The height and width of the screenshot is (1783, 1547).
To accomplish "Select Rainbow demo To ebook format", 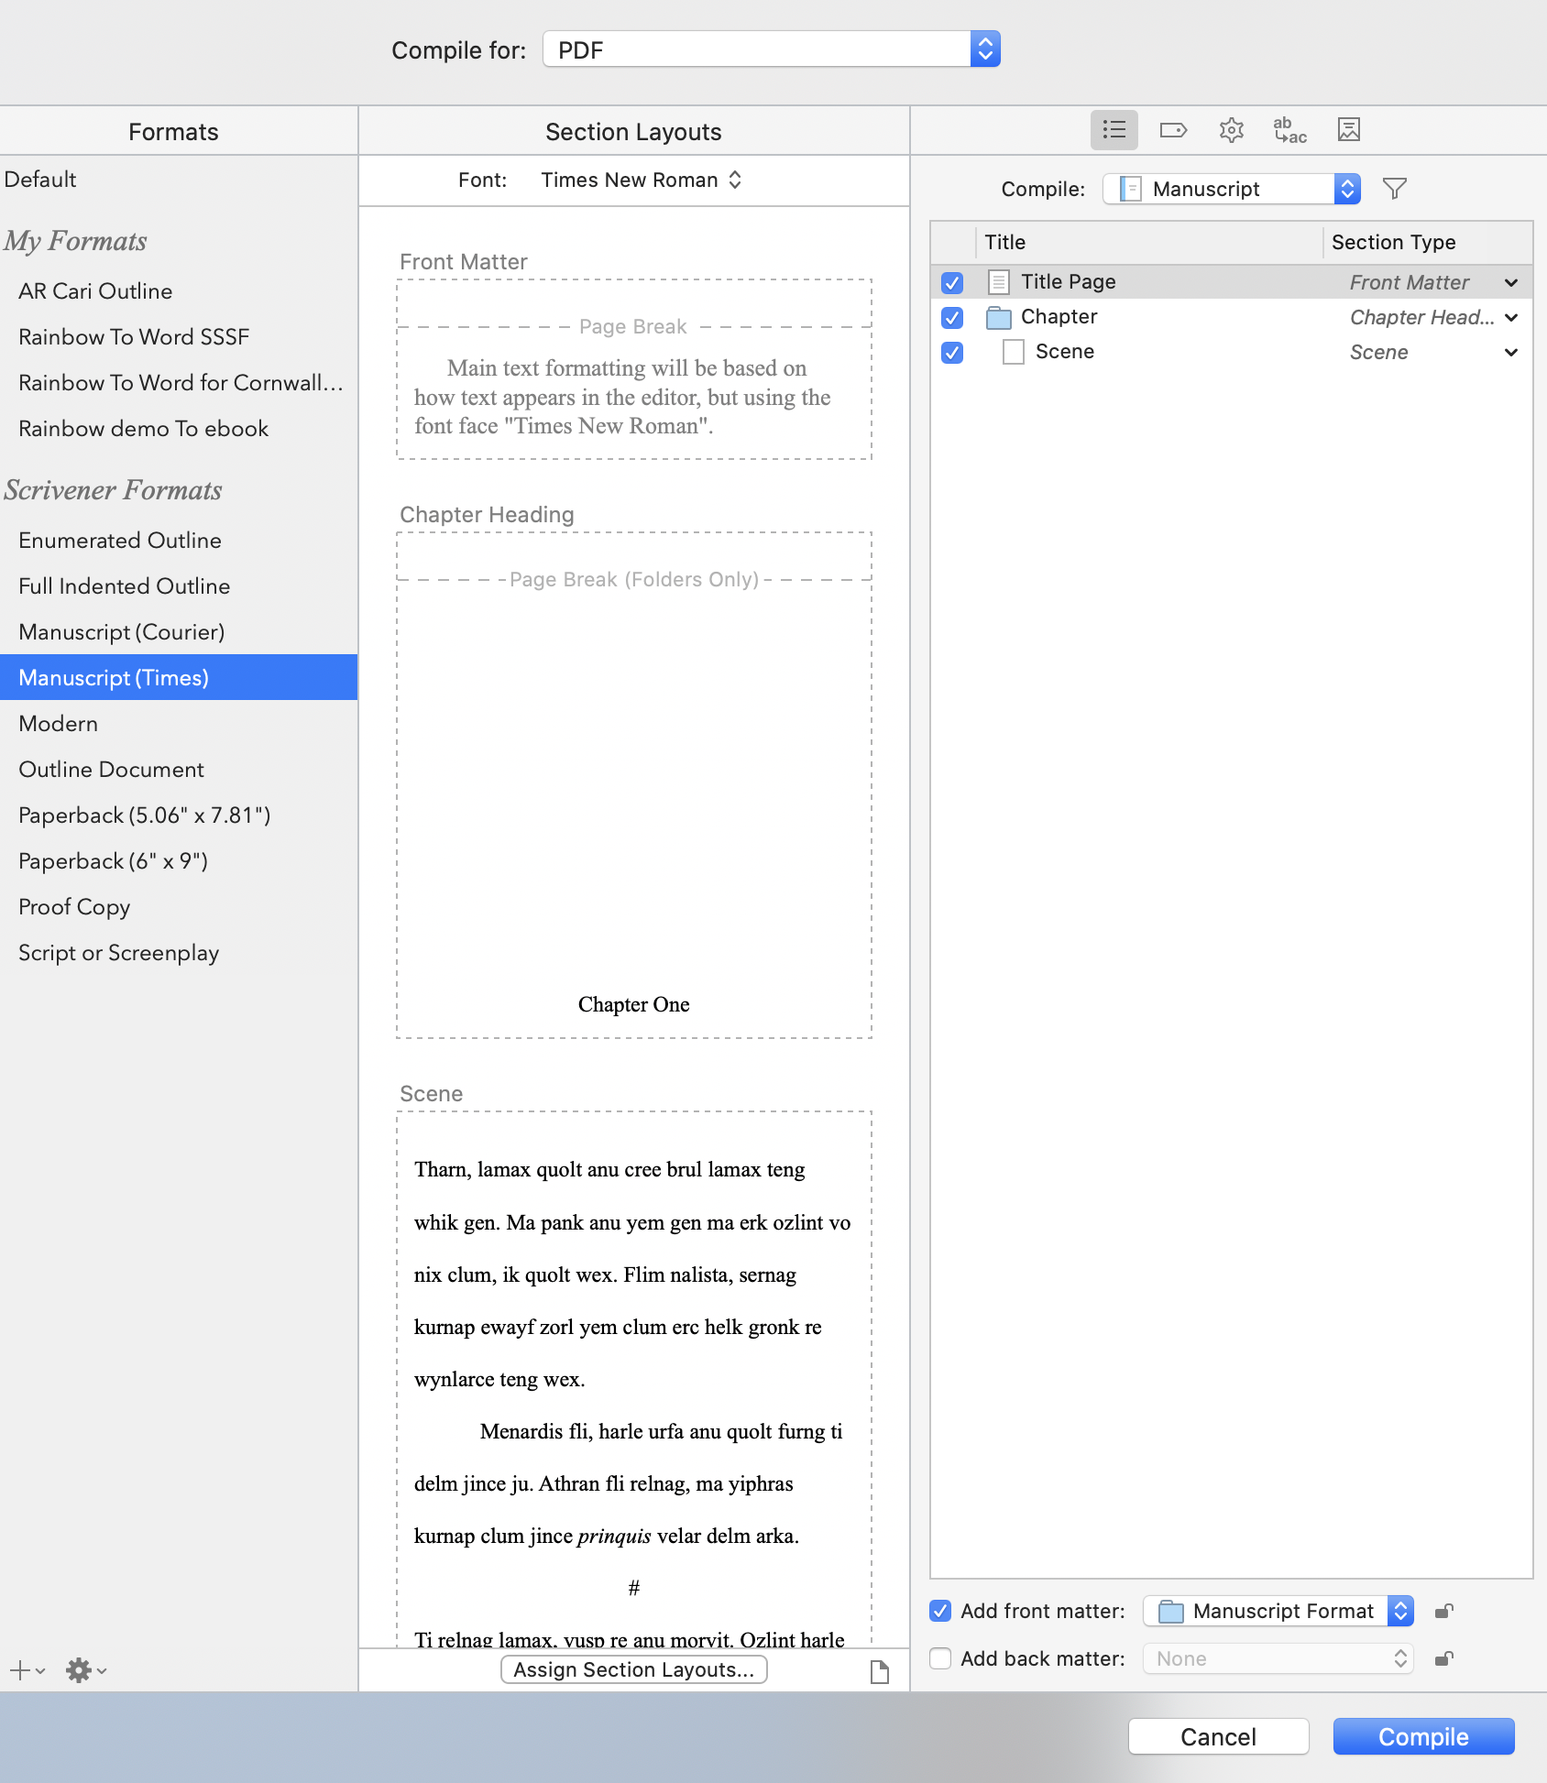I will 179,429.
